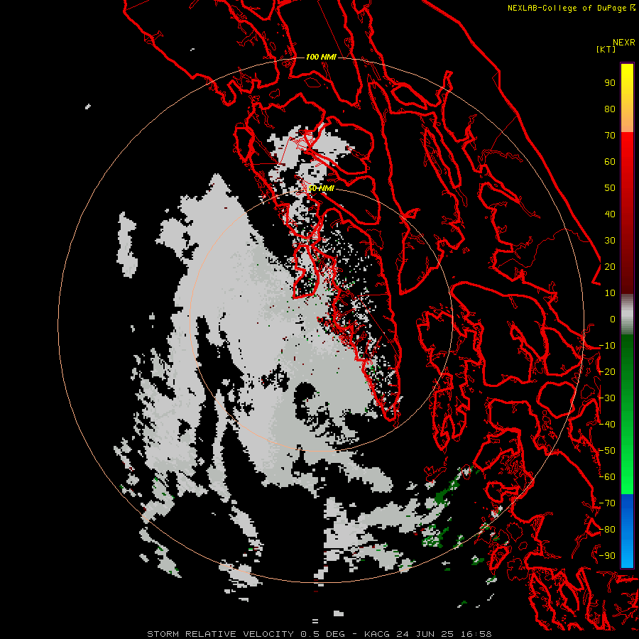The image size is (639, 639).
Task: Click the 24 JUN 25 date in caption
Action: pos(425,634)
